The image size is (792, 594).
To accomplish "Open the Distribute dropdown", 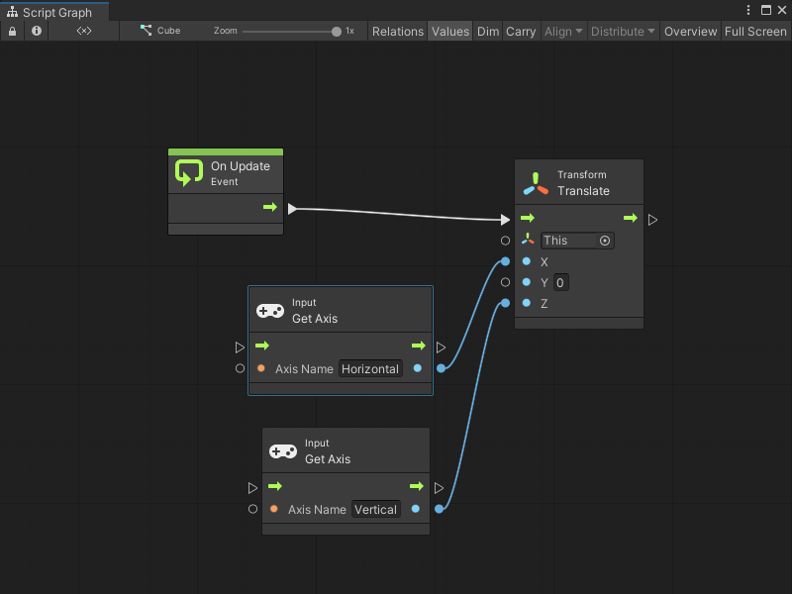I will pos(622,31).
